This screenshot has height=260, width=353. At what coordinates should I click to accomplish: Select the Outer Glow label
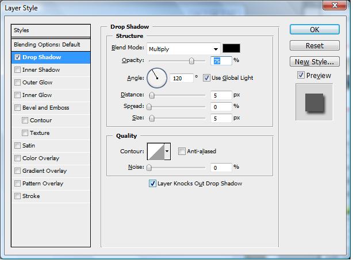[x=37, y=83]
